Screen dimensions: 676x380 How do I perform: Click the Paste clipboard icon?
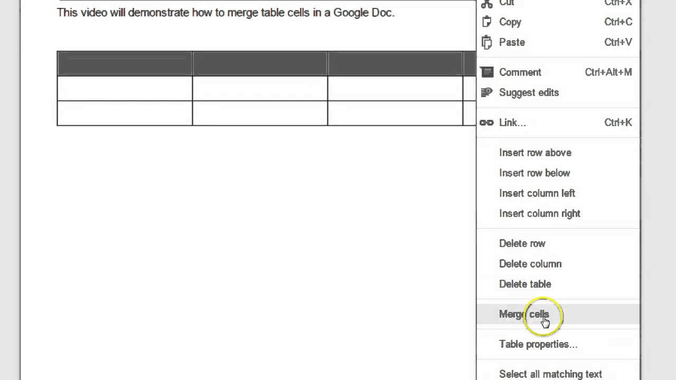click(486, 42)
